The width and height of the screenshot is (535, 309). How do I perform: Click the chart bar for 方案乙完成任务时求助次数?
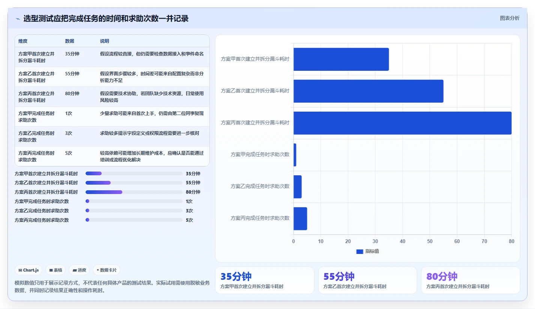pos(298,187)
